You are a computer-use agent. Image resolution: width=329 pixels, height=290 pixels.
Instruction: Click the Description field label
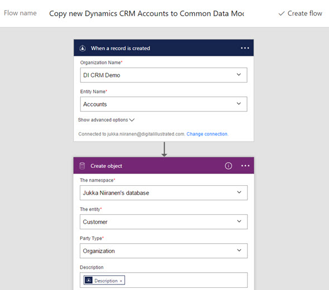pyautogui.click(x=91, y=267)
